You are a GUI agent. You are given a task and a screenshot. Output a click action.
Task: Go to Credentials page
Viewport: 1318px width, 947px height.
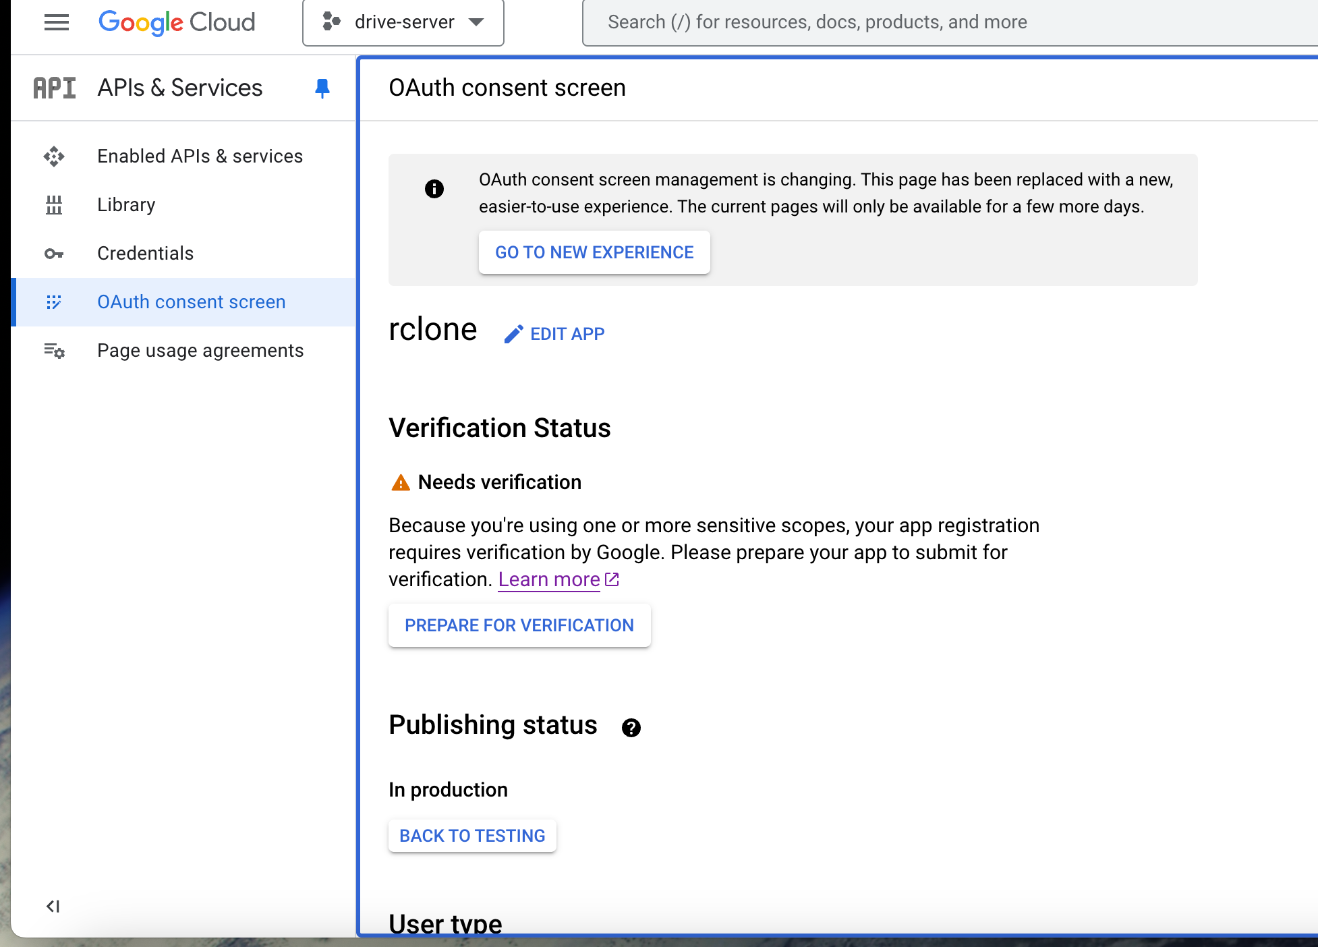(x=183, y=254)
